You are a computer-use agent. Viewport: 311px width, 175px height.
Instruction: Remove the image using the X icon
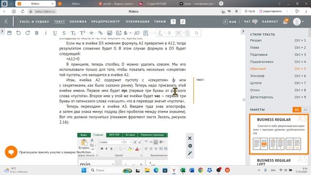[190, 138]
